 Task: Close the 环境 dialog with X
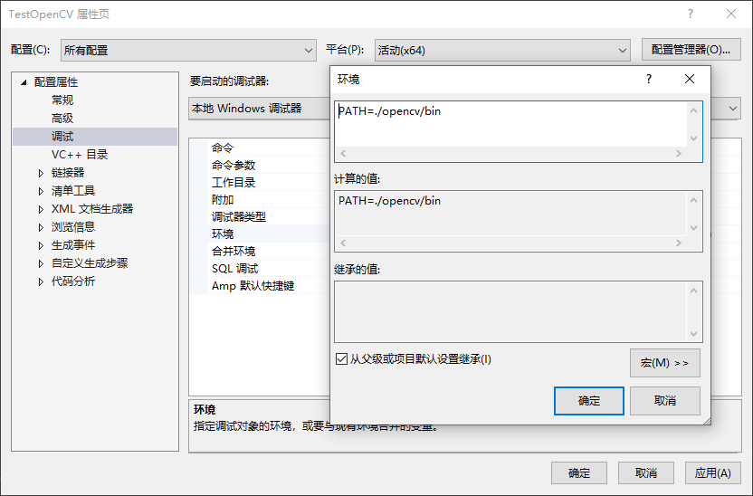(x=689, y=79)
